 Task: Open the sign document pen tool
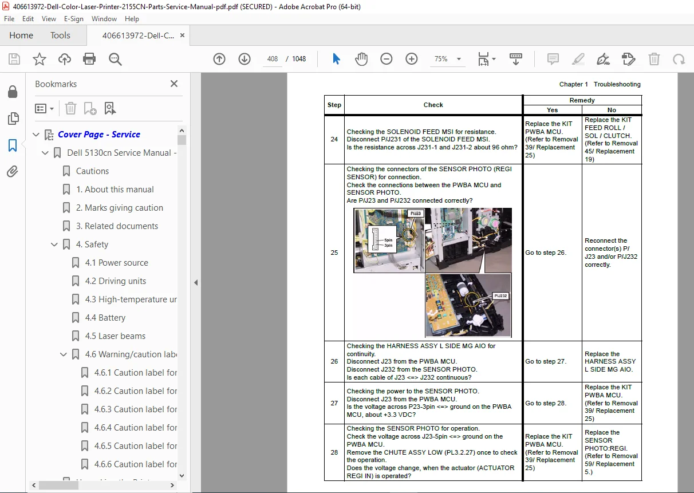point(603,59)
